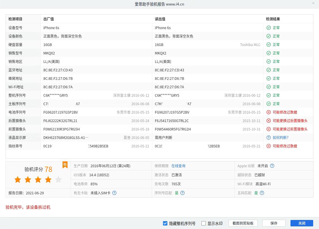Screen dimensions: 319x229
Task: Click the red icon next to 指纹串号 result
Action: pos(268,146)
